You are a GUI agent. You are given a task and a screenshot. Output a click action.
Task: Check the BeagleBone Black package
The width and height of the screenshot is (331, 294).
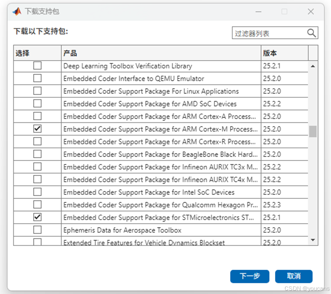pos(37,154)
